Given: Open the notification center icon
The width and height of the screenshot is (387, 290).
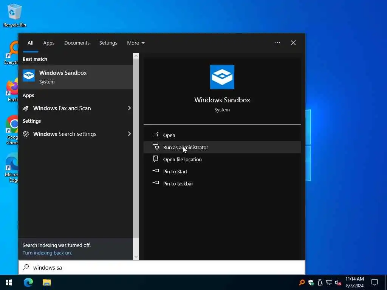Looking at the screenshot, I should [x=374, y=282].
